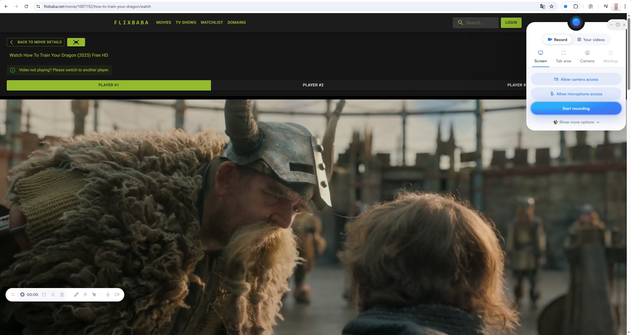The width and height of the screenshot is (631, 335).
Task: Toggle the camera in floating toolbar
Action: [117, 294]
